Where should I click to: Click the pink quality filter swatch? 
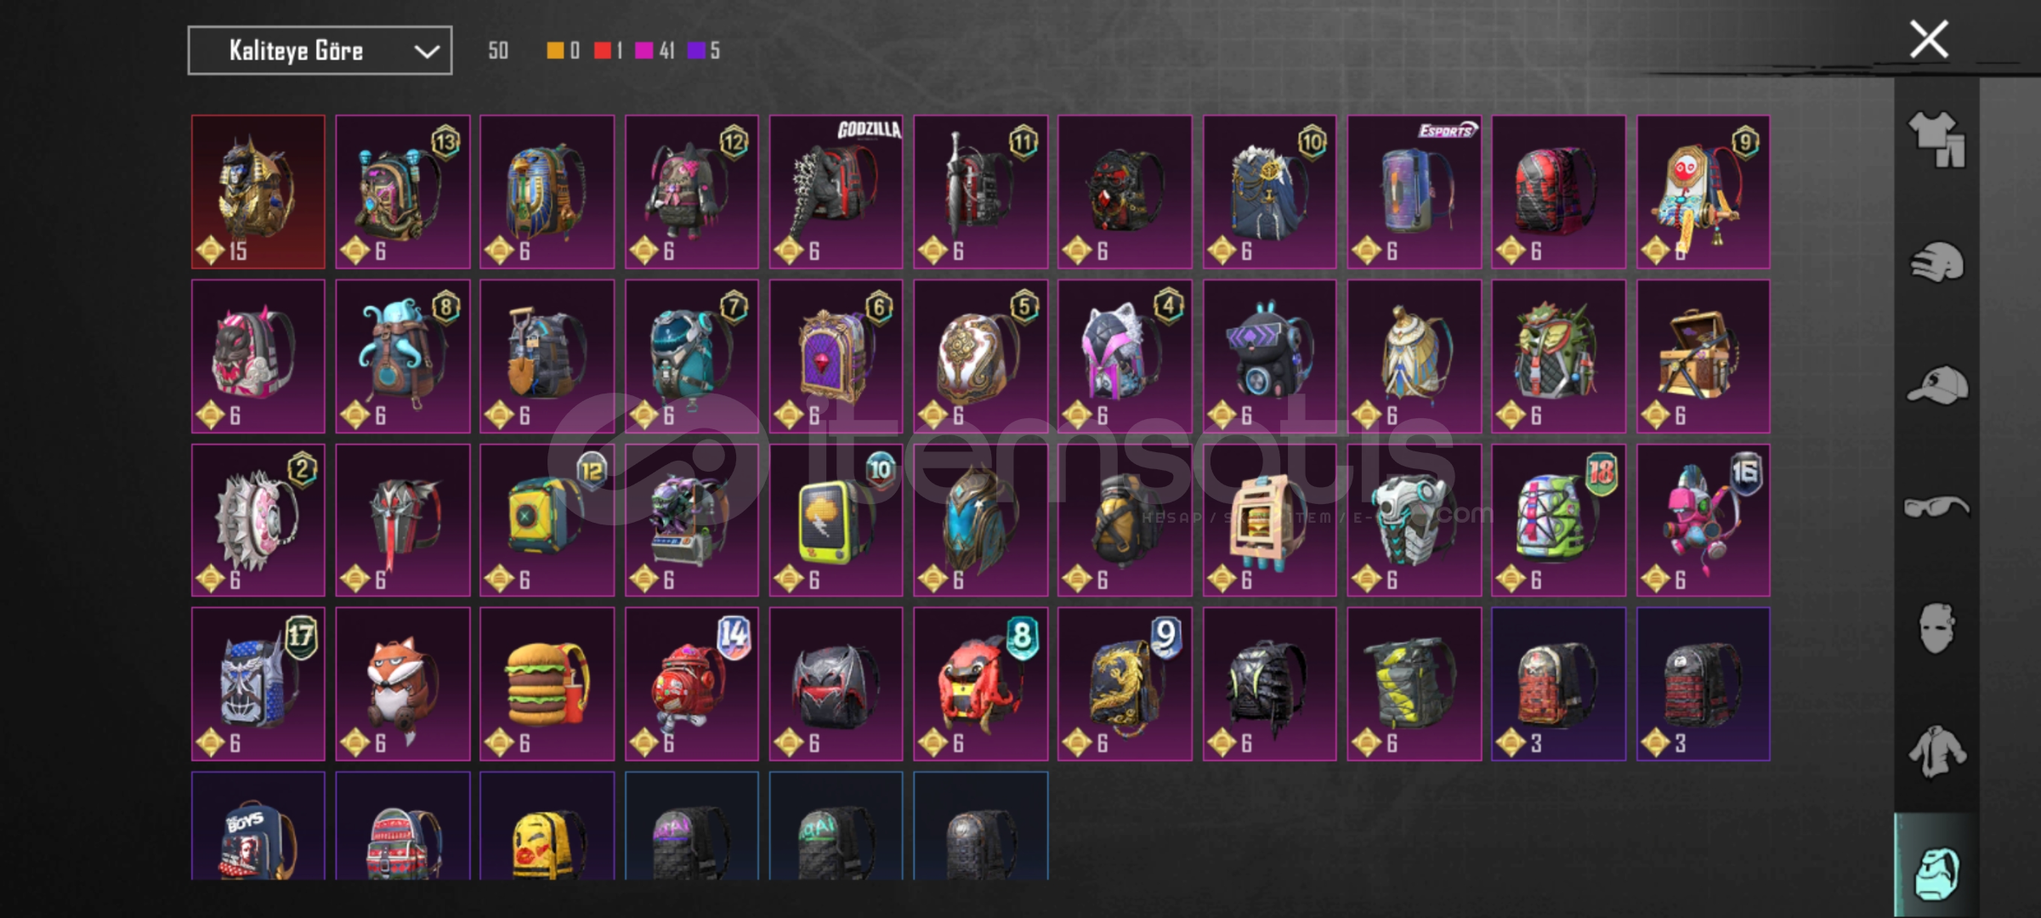644,51
